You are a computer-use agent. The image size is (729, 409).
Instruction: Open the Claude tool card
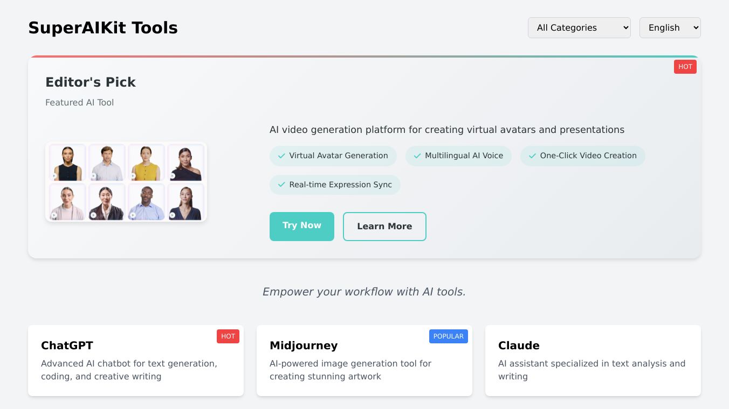click(593, 361)
